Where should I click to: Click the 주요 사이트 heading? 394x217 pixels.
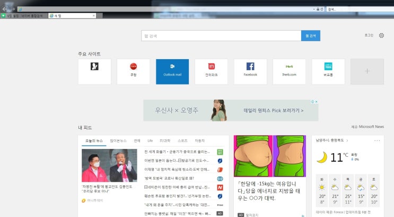89,54
